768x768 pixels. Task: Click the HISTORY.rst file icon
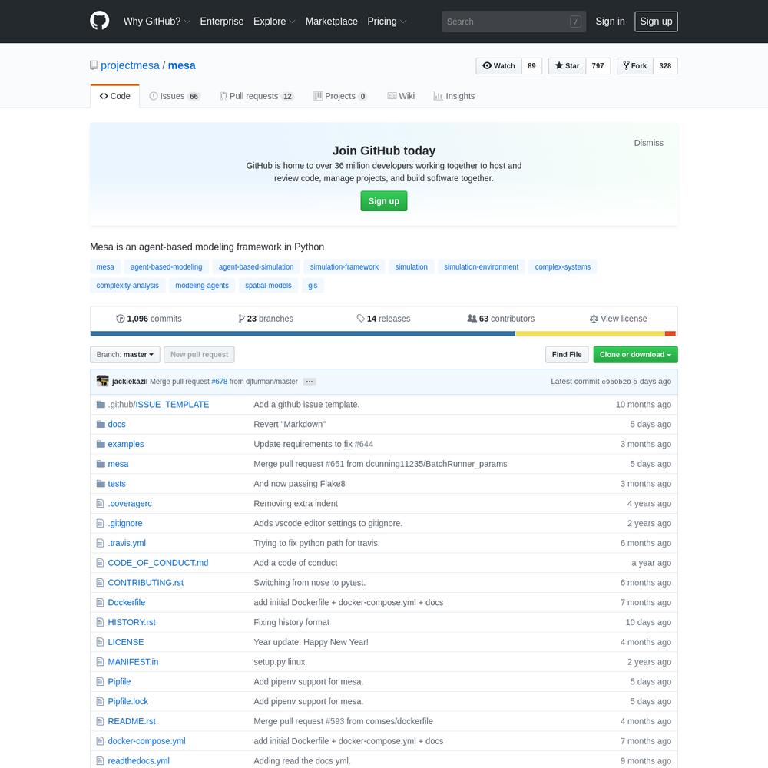(x=101, y=622)
